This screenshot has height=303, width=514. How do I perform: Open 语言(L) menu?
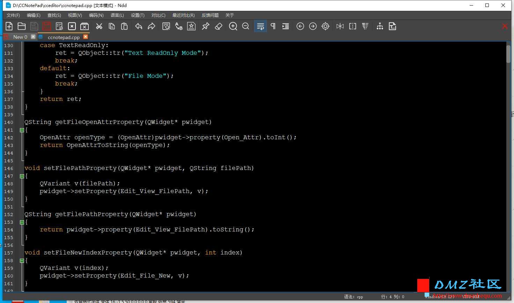click(117, 15)
